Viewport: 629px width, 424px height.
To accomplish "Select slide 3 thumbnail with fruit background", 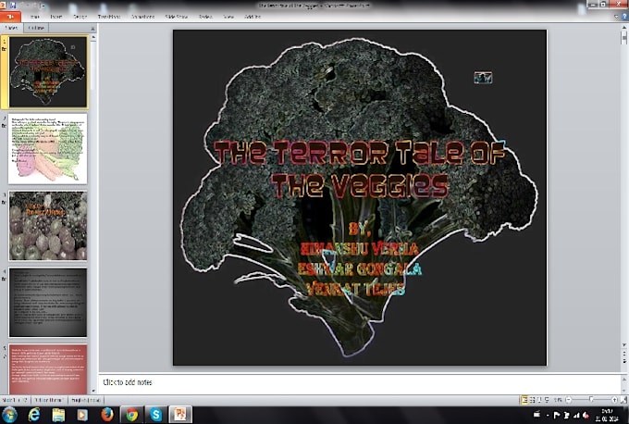I will point(48,225).
